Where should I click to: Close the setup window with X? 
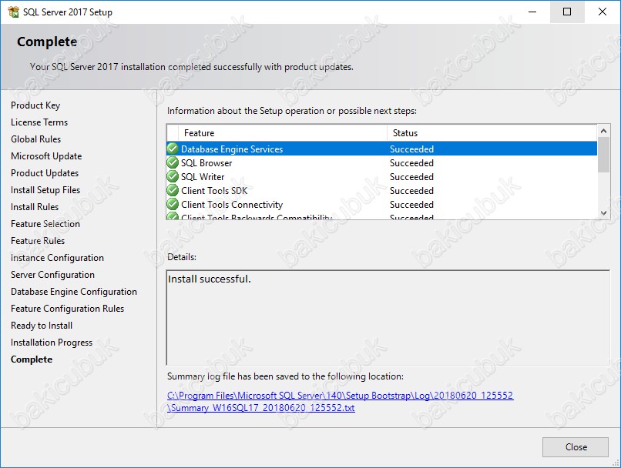pos(603,12)
